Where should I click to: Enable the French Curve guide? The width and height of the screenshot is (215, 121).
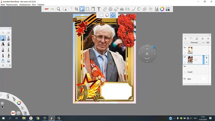116,9
